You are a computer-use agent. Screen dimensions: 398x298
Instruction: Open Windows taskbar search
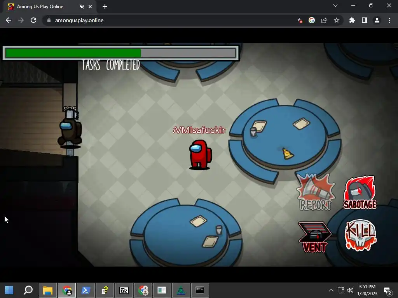[28, 290]
